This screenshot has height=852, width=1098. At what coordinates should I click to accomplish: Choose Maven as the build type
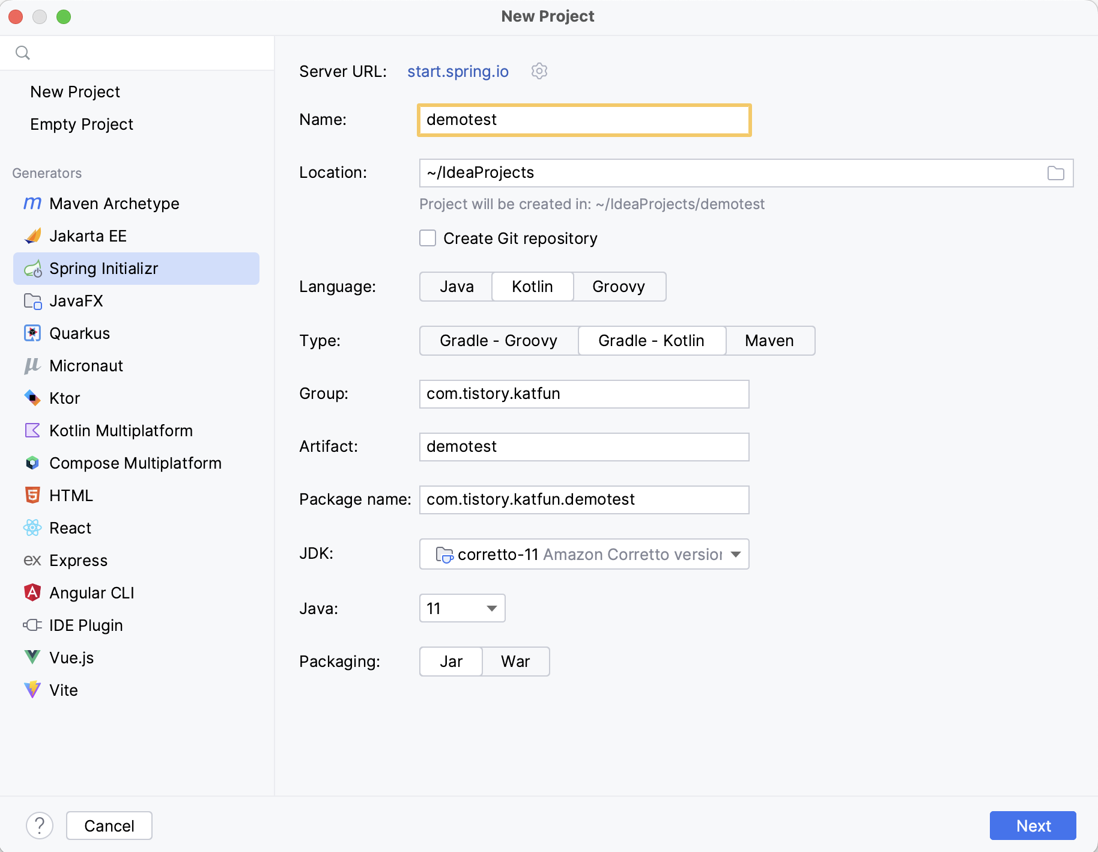pyautogui.click(x=769, y=341)
